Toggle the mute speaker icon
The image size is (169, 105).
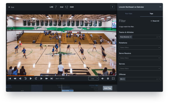[x=103, y=78]
